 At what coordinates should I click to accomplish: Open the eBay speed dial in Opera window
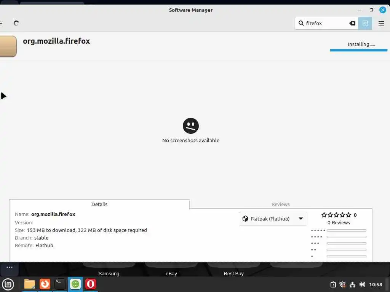pyautogui.click(x=171, y=274)
